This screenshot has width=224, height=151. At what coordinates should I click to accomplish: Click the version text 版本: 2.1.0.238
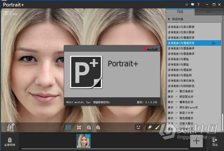click(147, 102)
